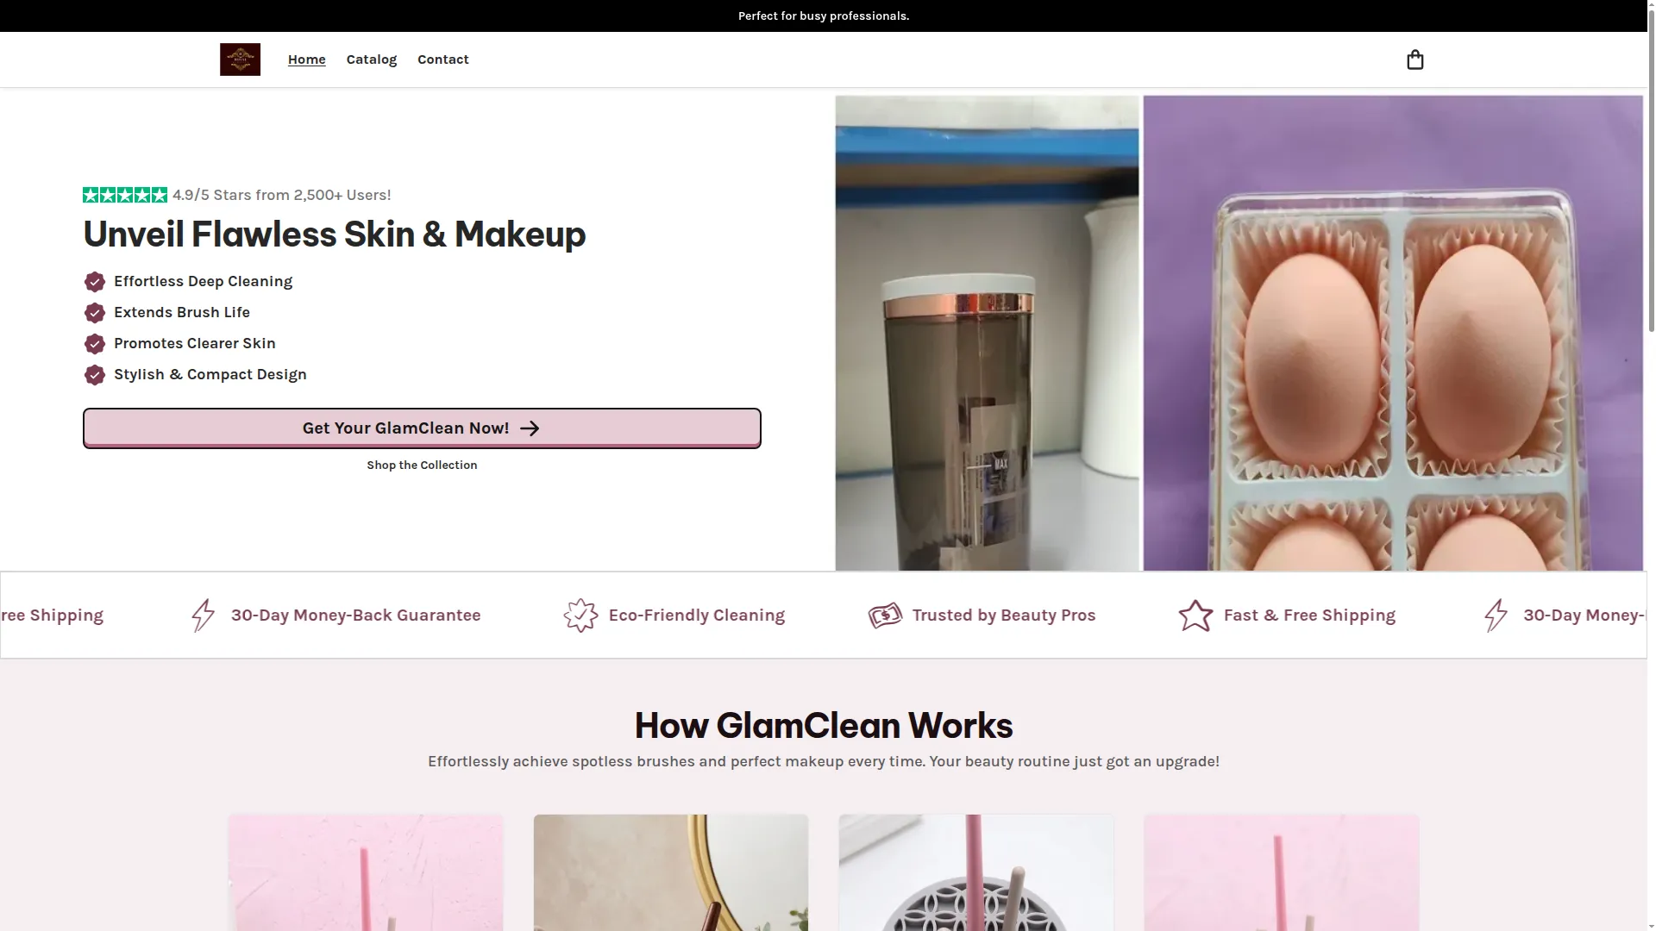Click the Eco-Friendly Cleaning badge icon
1656x931 pixels.
(x=580, y=615)
